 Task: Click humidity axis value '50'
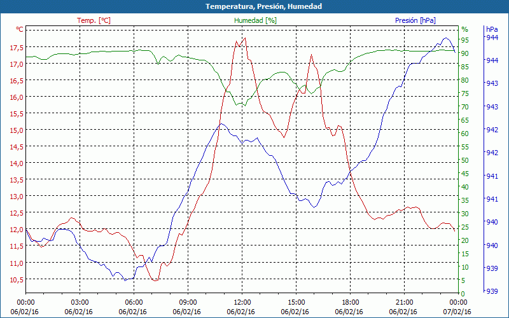click(465, 160)
